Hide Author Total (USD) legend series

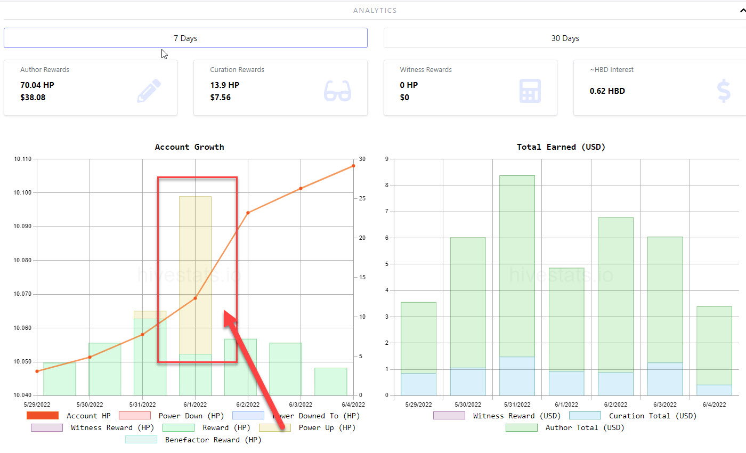pyautogui.click(x=565, y=427)
